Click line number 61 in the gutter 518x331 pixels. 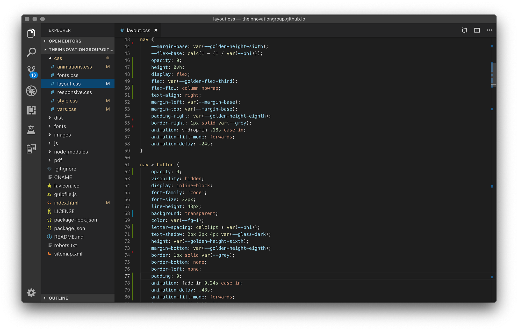click(x=127, y=165)
